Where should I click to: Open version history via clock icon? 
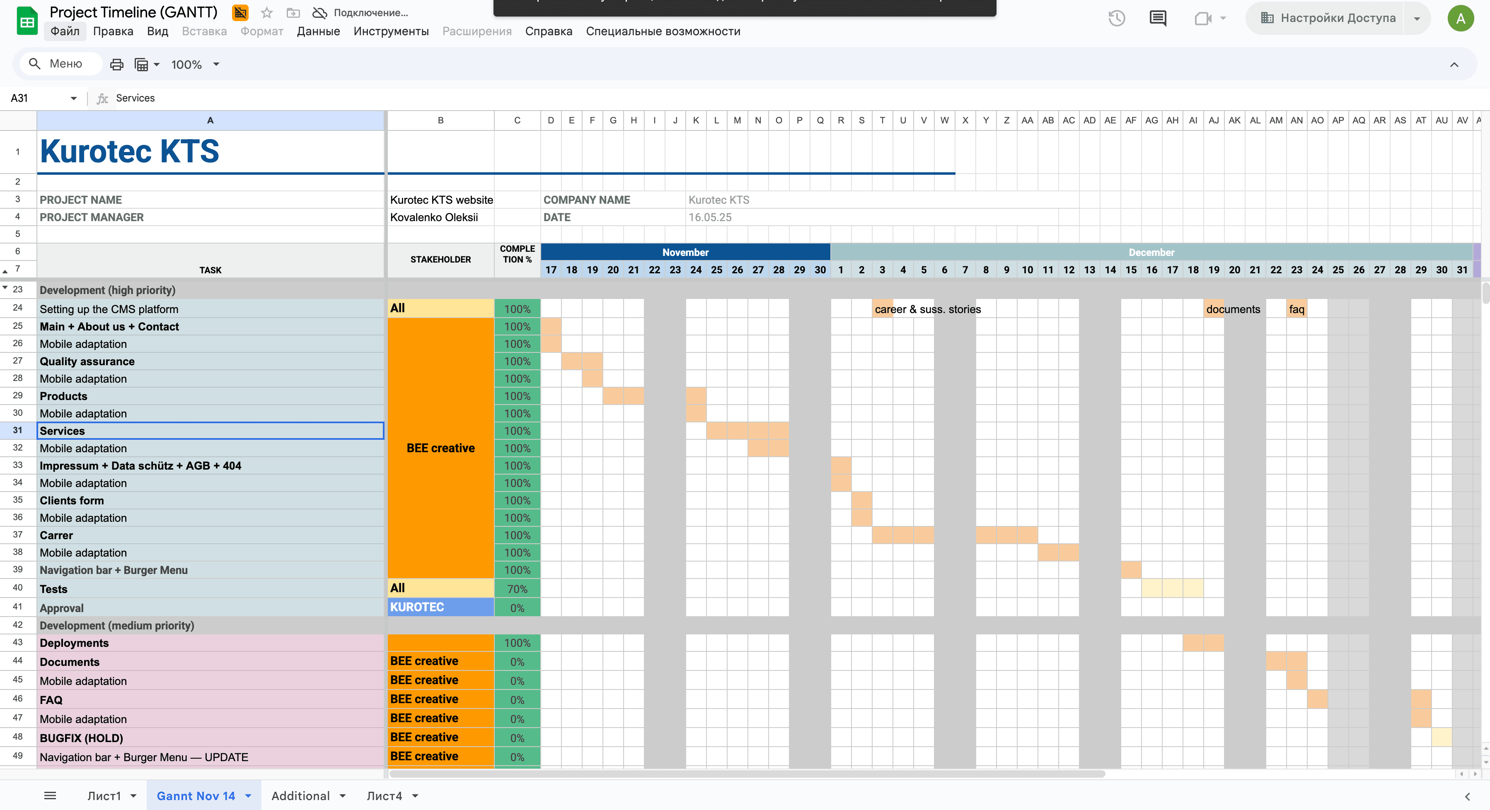[x=1116, y=18]
